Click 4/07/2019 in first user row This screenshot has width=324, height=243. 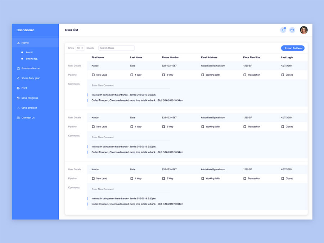(x=286, y=66)
